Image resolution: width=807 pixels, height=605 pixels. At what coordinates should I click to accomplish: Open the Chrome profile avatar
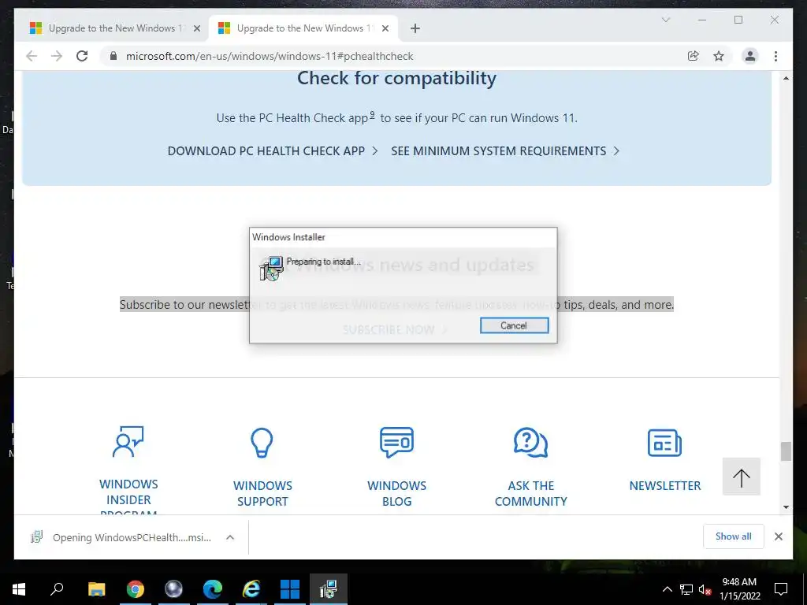click(x=750, y=56)
